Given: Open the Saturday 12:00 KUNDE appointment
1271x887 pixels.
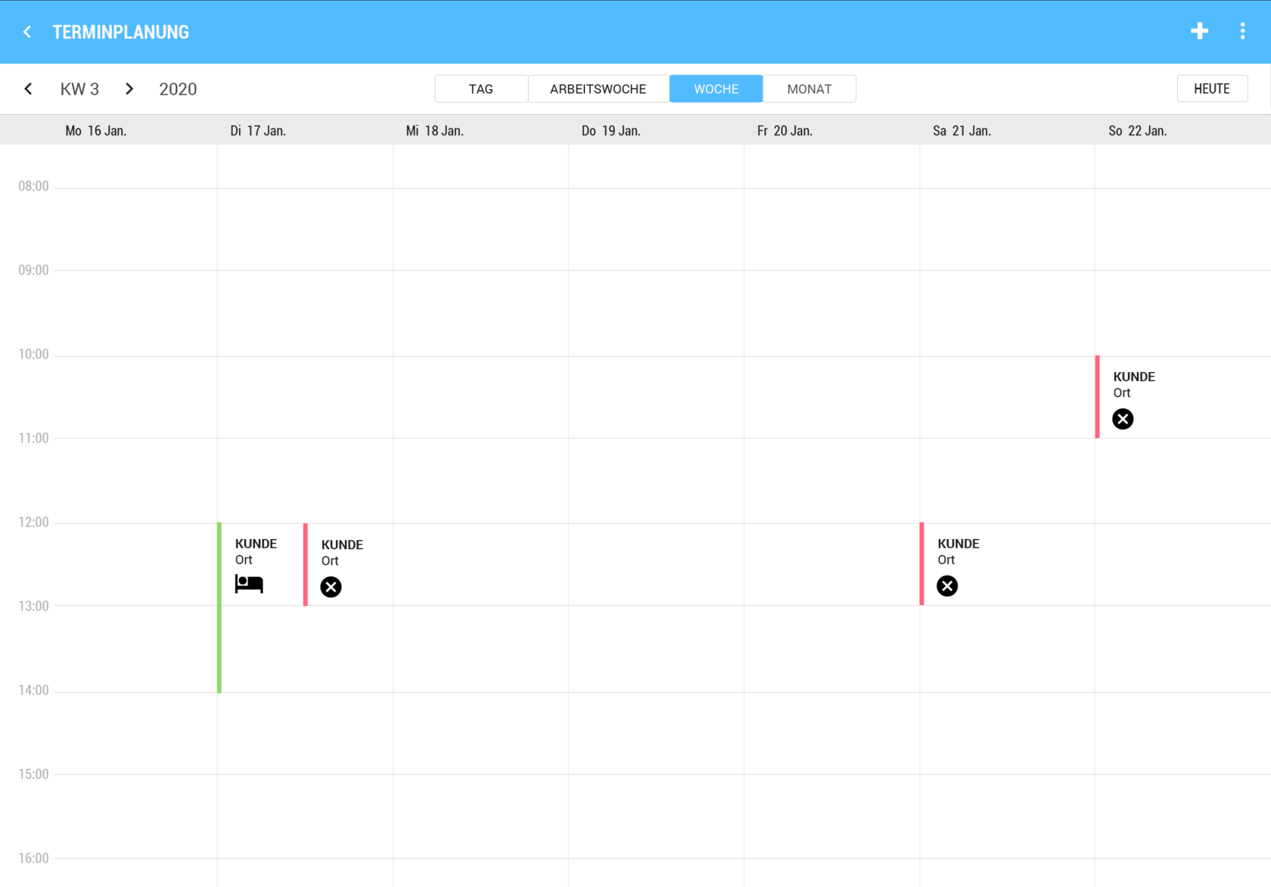Looking at the screenshot, I should pos(1007,564).
